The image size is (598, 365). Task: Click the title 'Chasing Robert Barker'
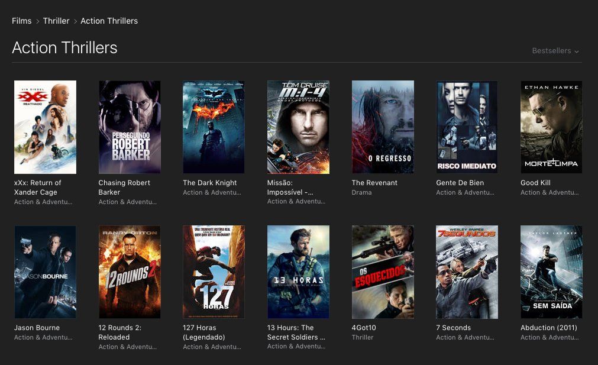pyautogui.click(x=124, y=188)
